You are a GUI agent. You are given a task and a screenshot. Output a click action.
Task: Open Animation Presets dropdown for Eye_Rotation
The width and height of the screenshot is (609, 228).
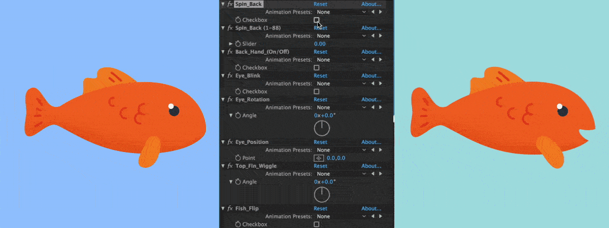pos(341,107)
